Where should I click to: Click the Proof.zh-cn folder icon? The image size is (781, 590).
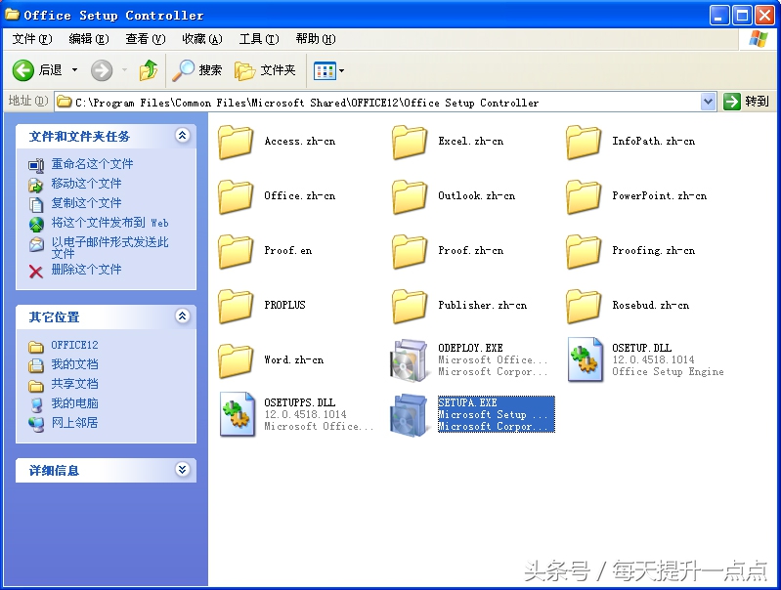(410, 251)
